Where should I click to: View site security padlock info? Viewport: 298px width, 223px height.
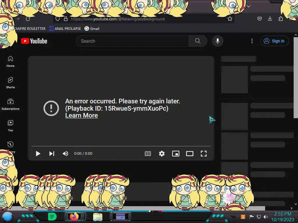click(x=66, y=19)
